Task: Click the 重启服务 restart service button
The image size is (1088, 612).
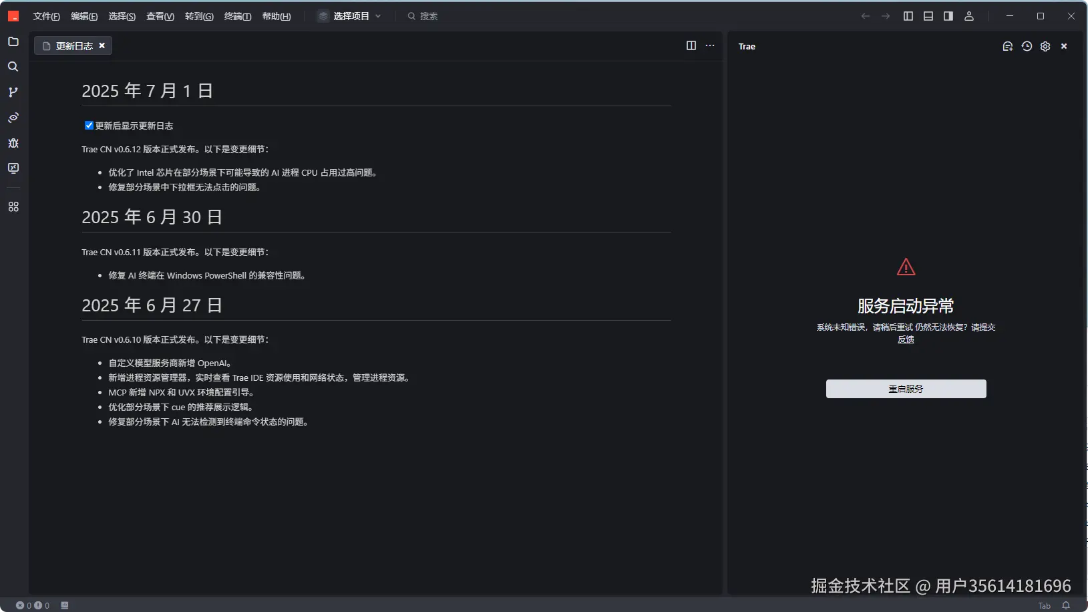Action: pos(906,389)
